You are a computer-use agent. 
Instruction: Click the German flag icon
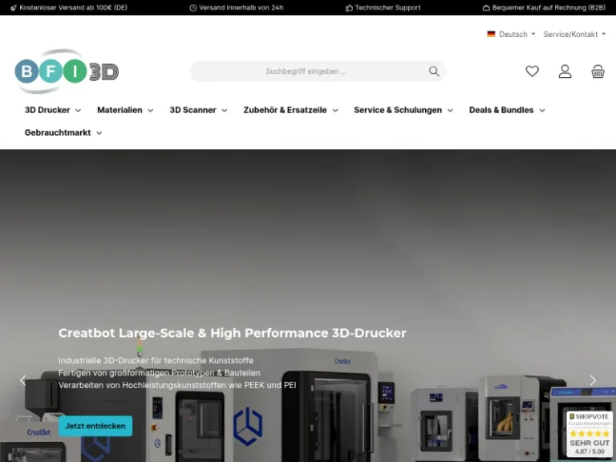491,34
